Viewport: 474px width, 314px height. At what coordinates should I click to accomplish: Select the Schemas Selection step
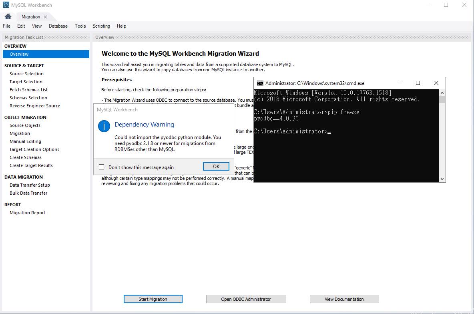pos(28,98)
